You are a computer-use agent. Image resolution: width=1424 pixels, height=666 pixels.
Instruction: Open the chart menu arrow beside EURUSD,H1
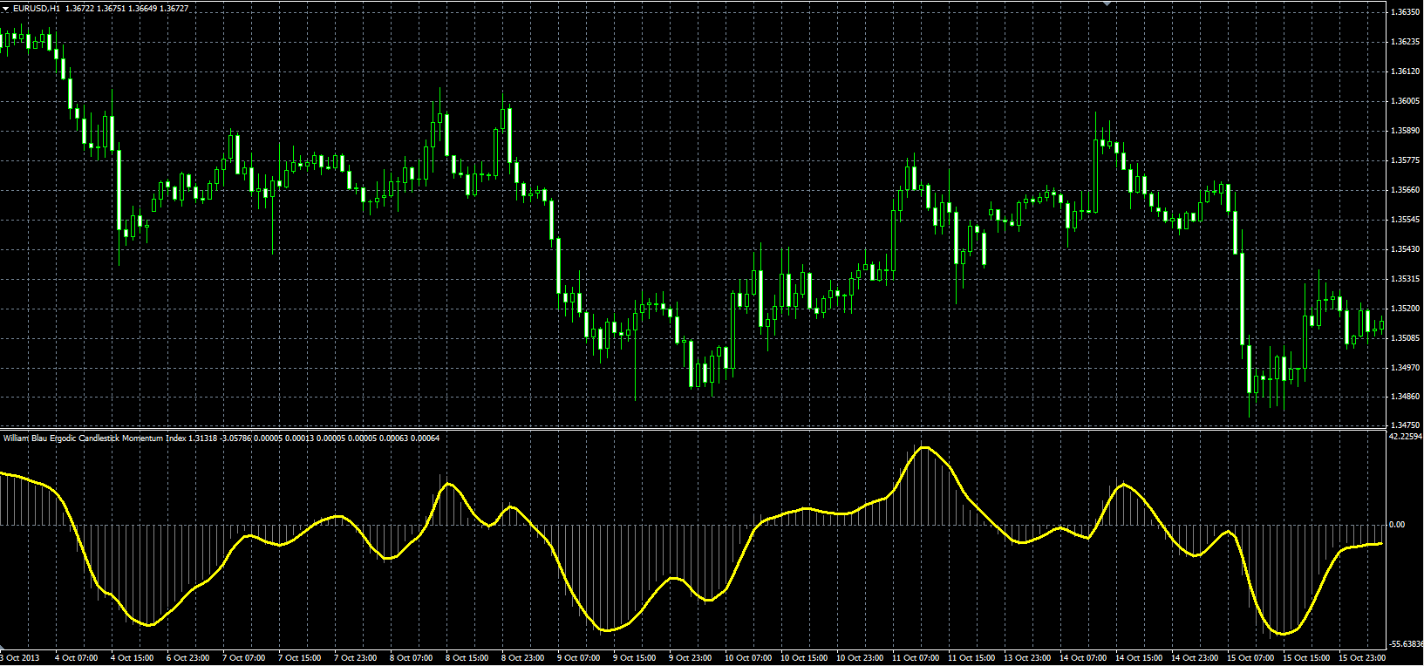click(x=6, y=8)
